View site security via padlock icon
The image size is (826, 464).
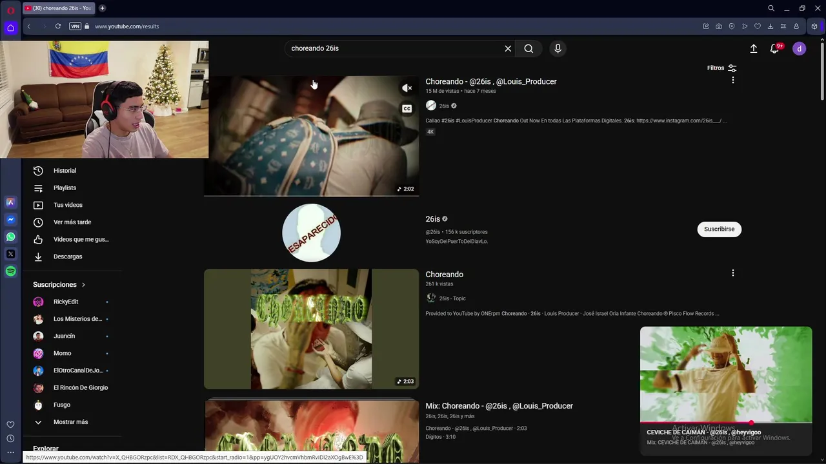tap(87, 26)
